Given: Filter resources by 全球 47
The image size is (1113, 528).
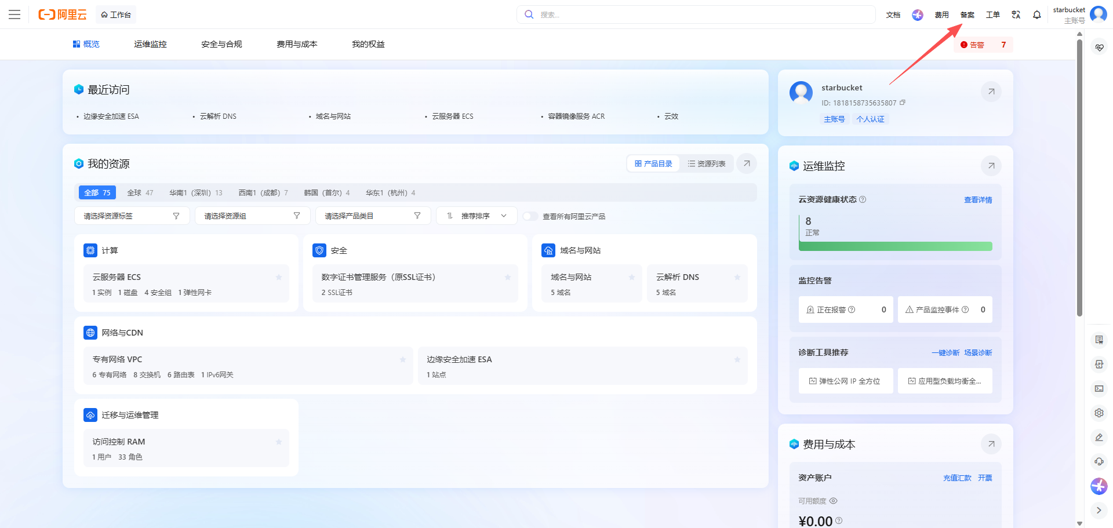Looking at the screenshot, I should [x=140, y=192].
